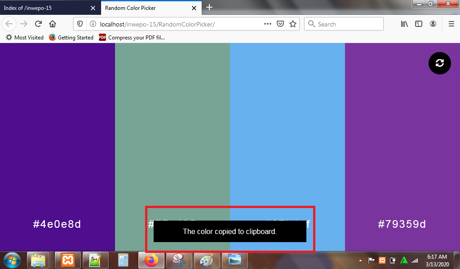Open Firefox Library icon
Image resolution: width=460 pixels, height=269 pixels.
[x=404, y=24]
